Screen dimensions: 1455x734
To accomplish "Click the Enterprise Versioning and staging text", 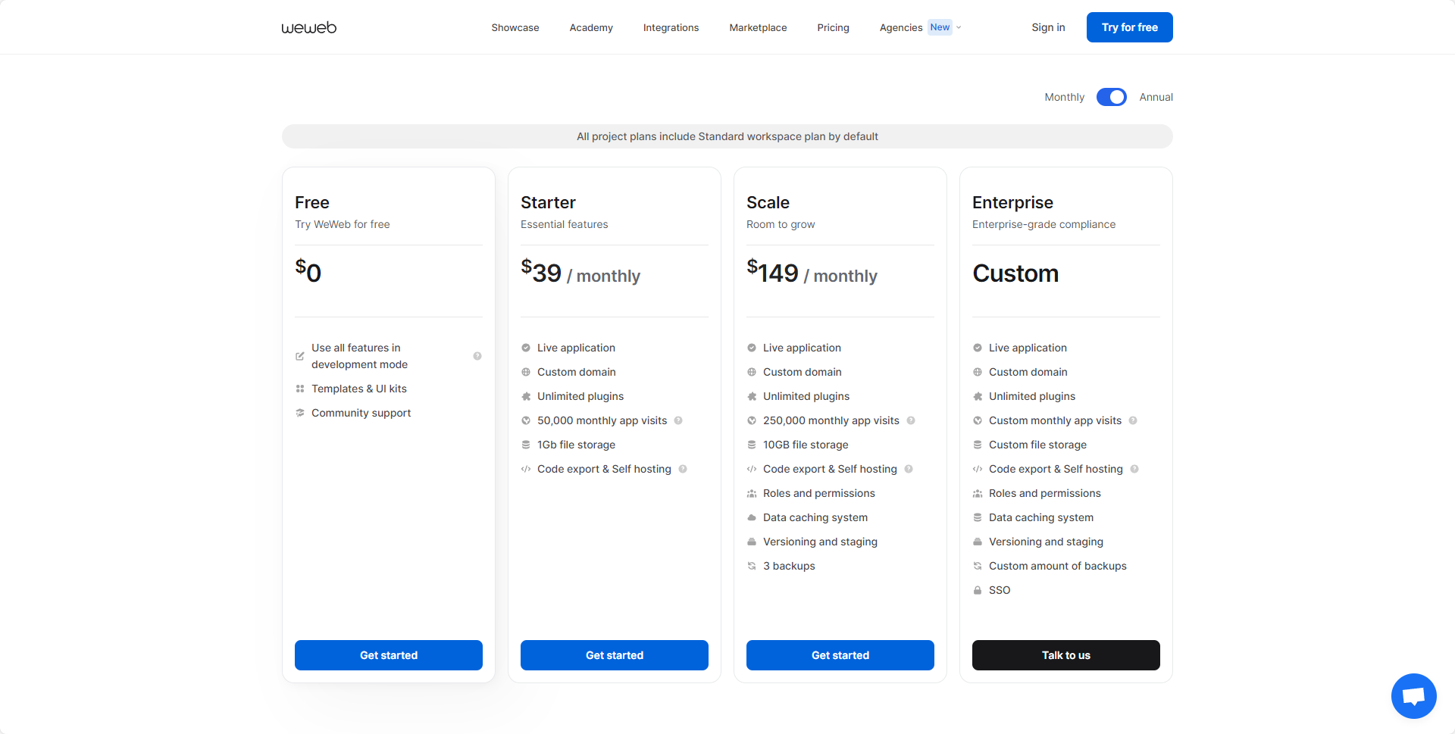I will pos(1046,542).
